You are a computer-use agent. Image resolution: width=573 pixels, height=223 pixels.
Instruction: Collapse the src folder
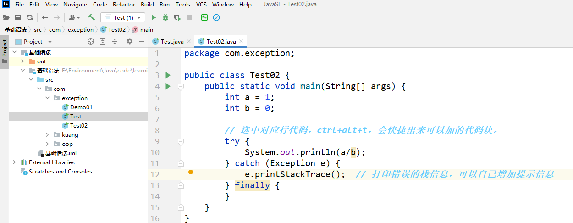click(x=31, y=79)
